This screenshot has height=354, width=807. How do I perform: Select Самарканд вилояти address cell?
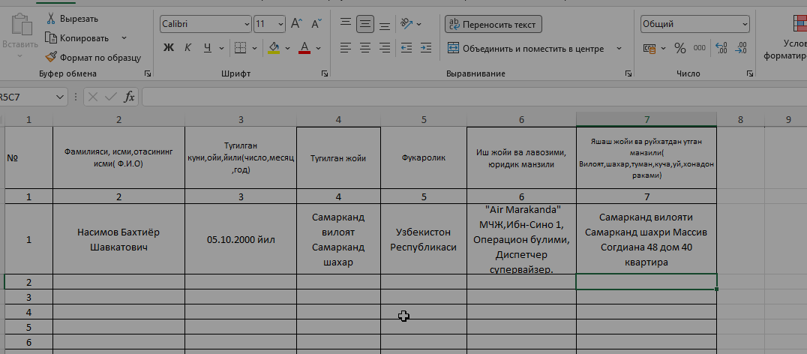[646, 239]
